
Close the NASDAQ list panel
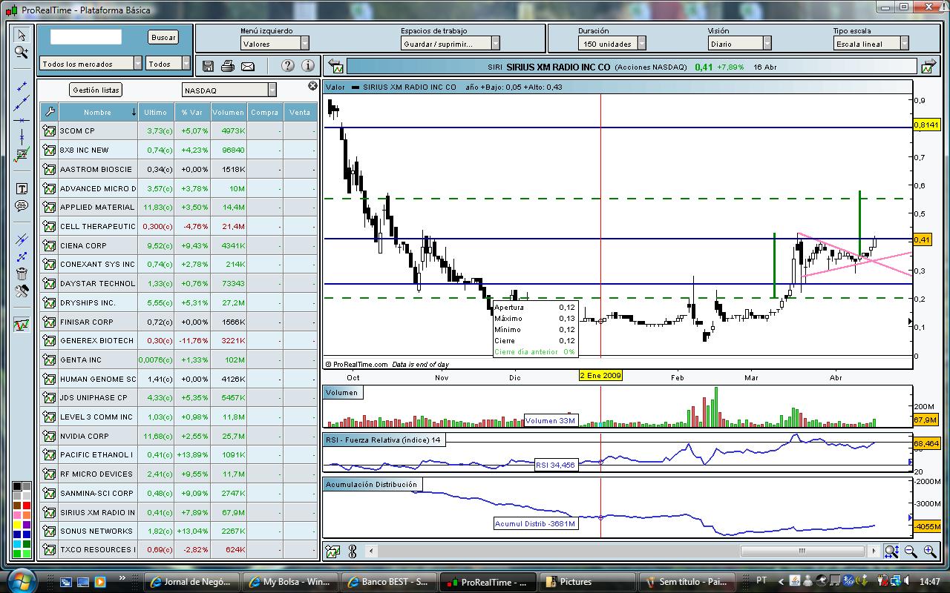click(312, 86)
